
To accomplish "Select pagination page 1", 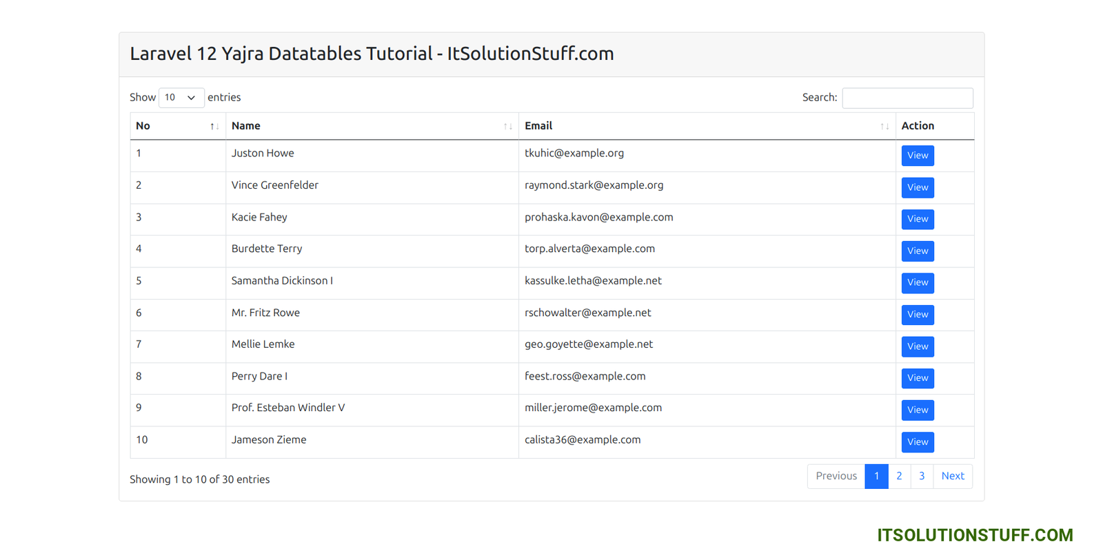I will coord(876,477).
